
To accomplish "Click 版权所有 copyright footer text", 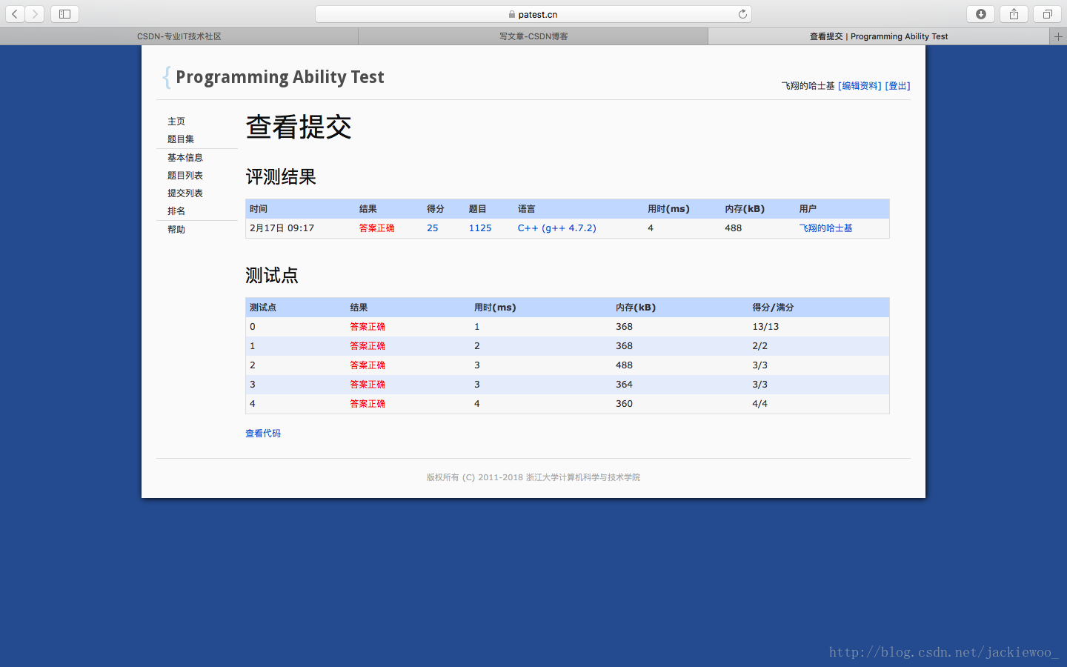I will click(x=533, y=477).
